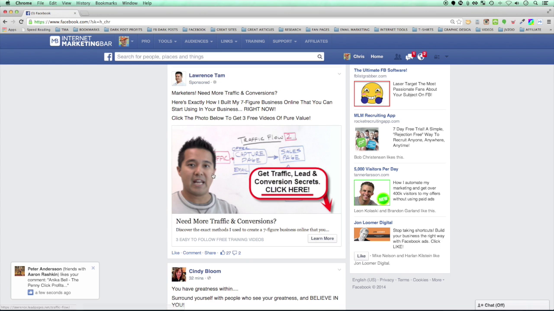This screenshot has height=311, width=554.
Task: Select the PRO item in marketing bar
Action: pos(146,41)
